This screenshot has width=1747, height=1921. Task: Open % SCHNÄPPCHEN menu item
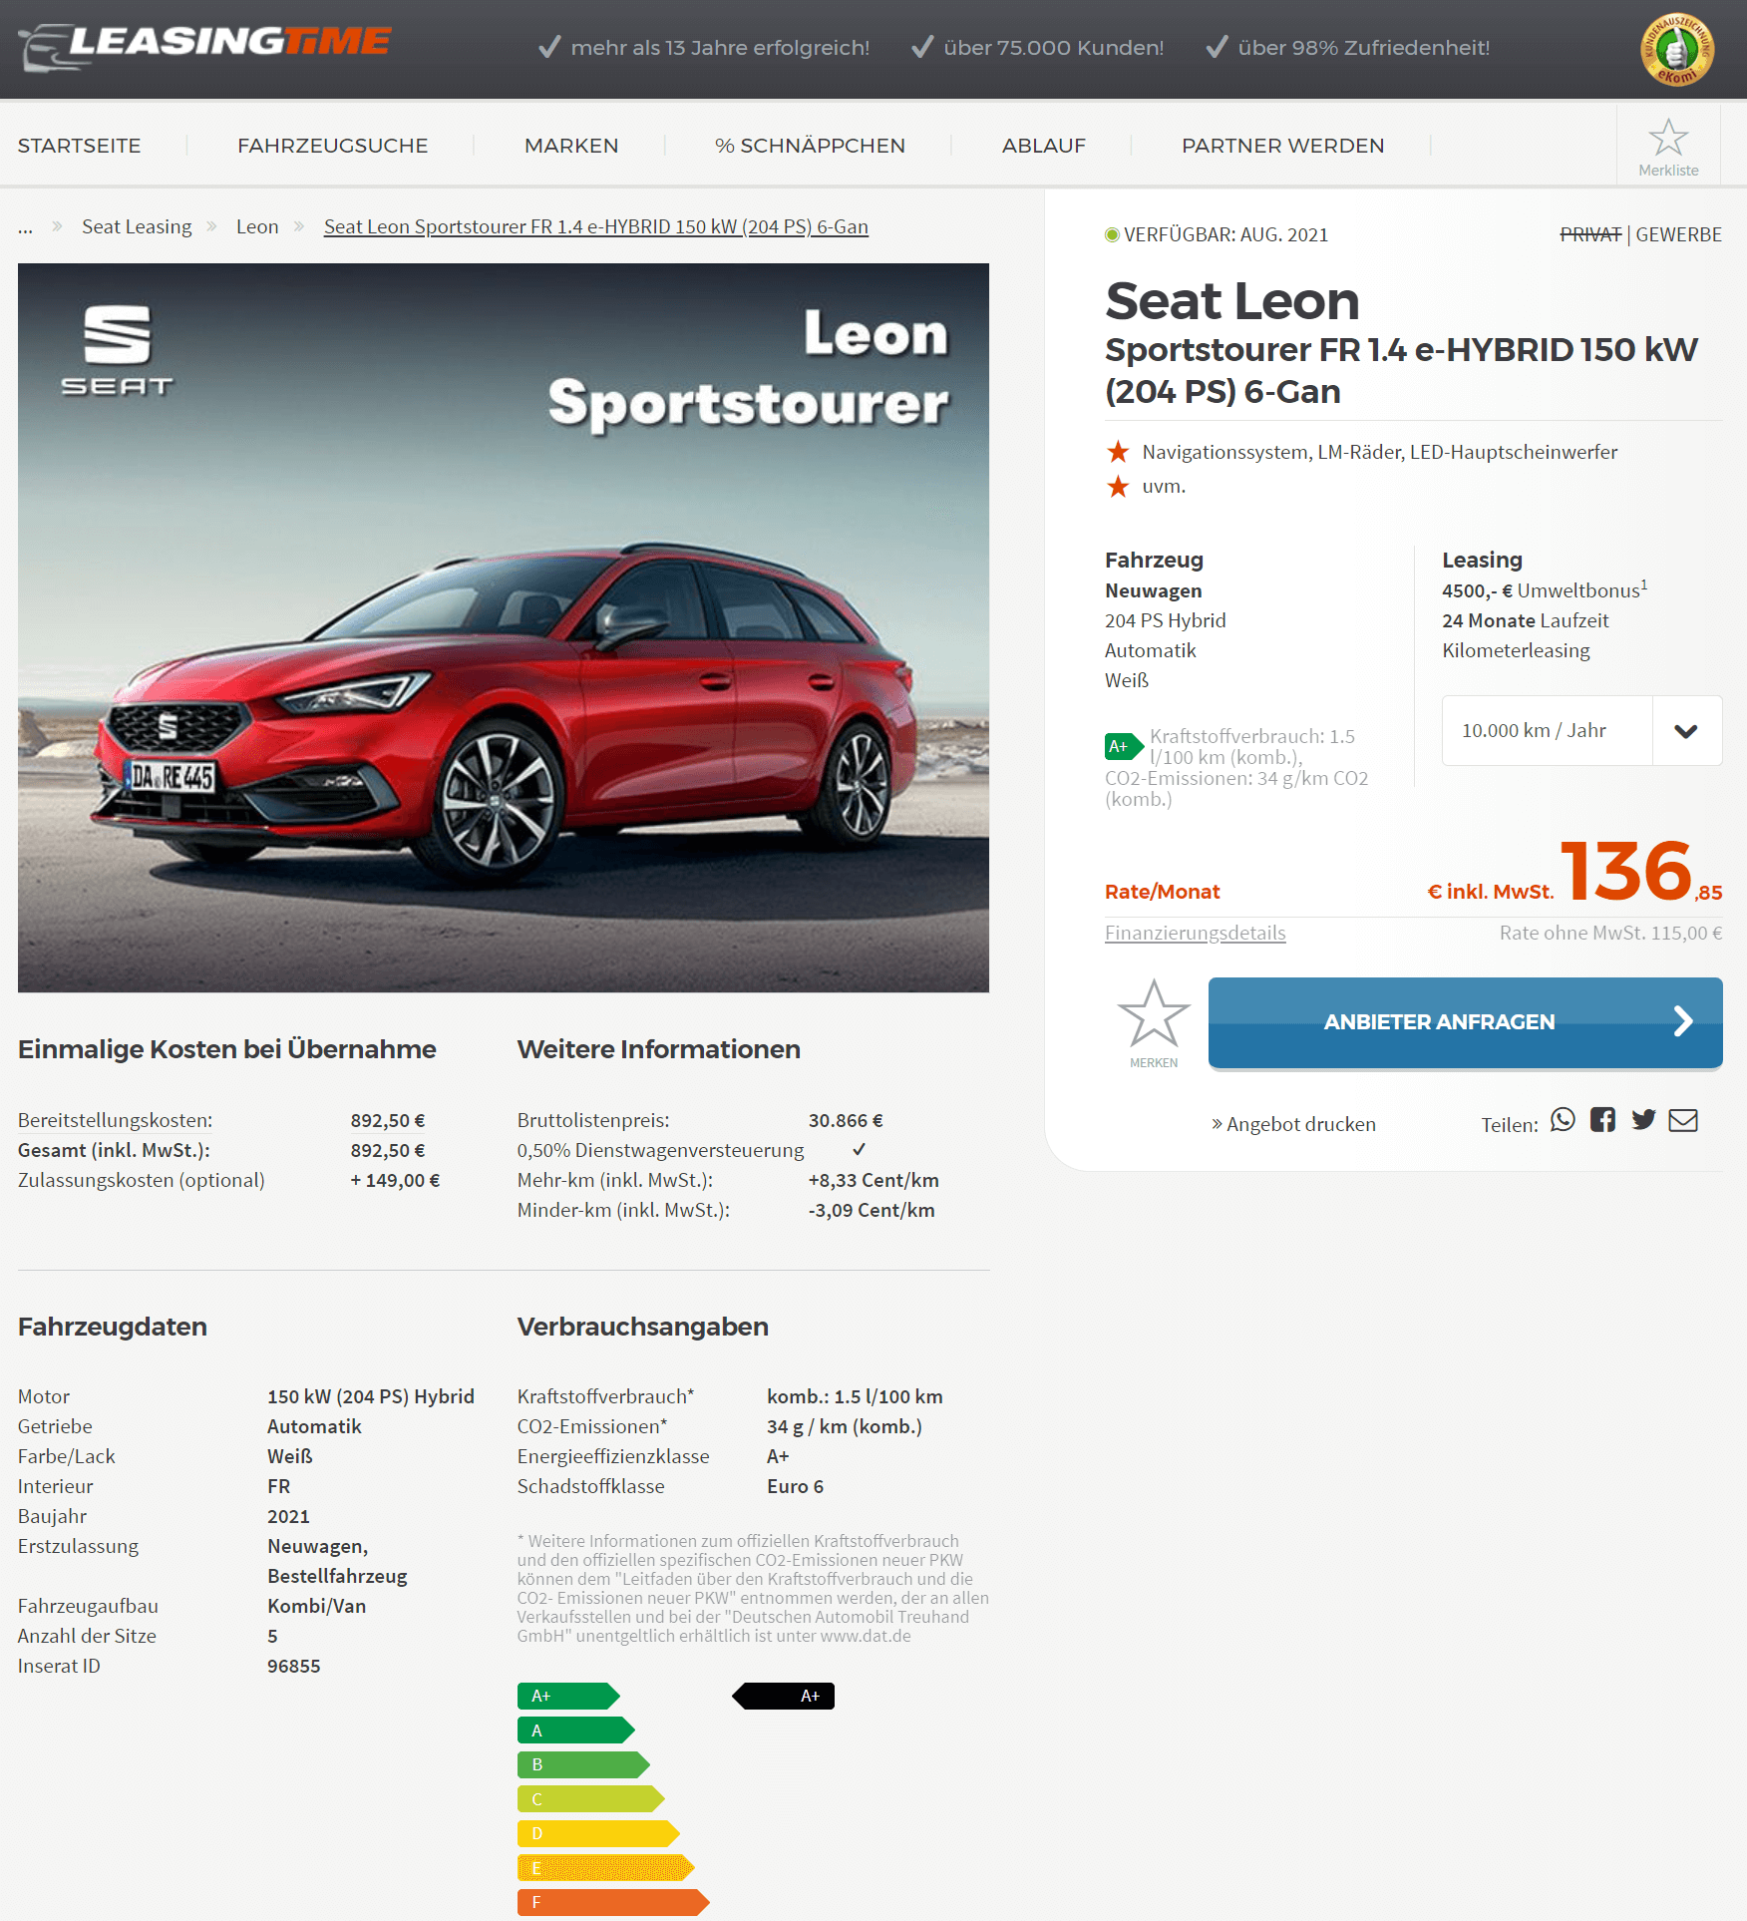(810, 146)
